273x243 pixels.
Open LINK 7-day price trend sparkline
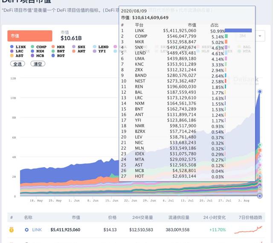(248, 230)
